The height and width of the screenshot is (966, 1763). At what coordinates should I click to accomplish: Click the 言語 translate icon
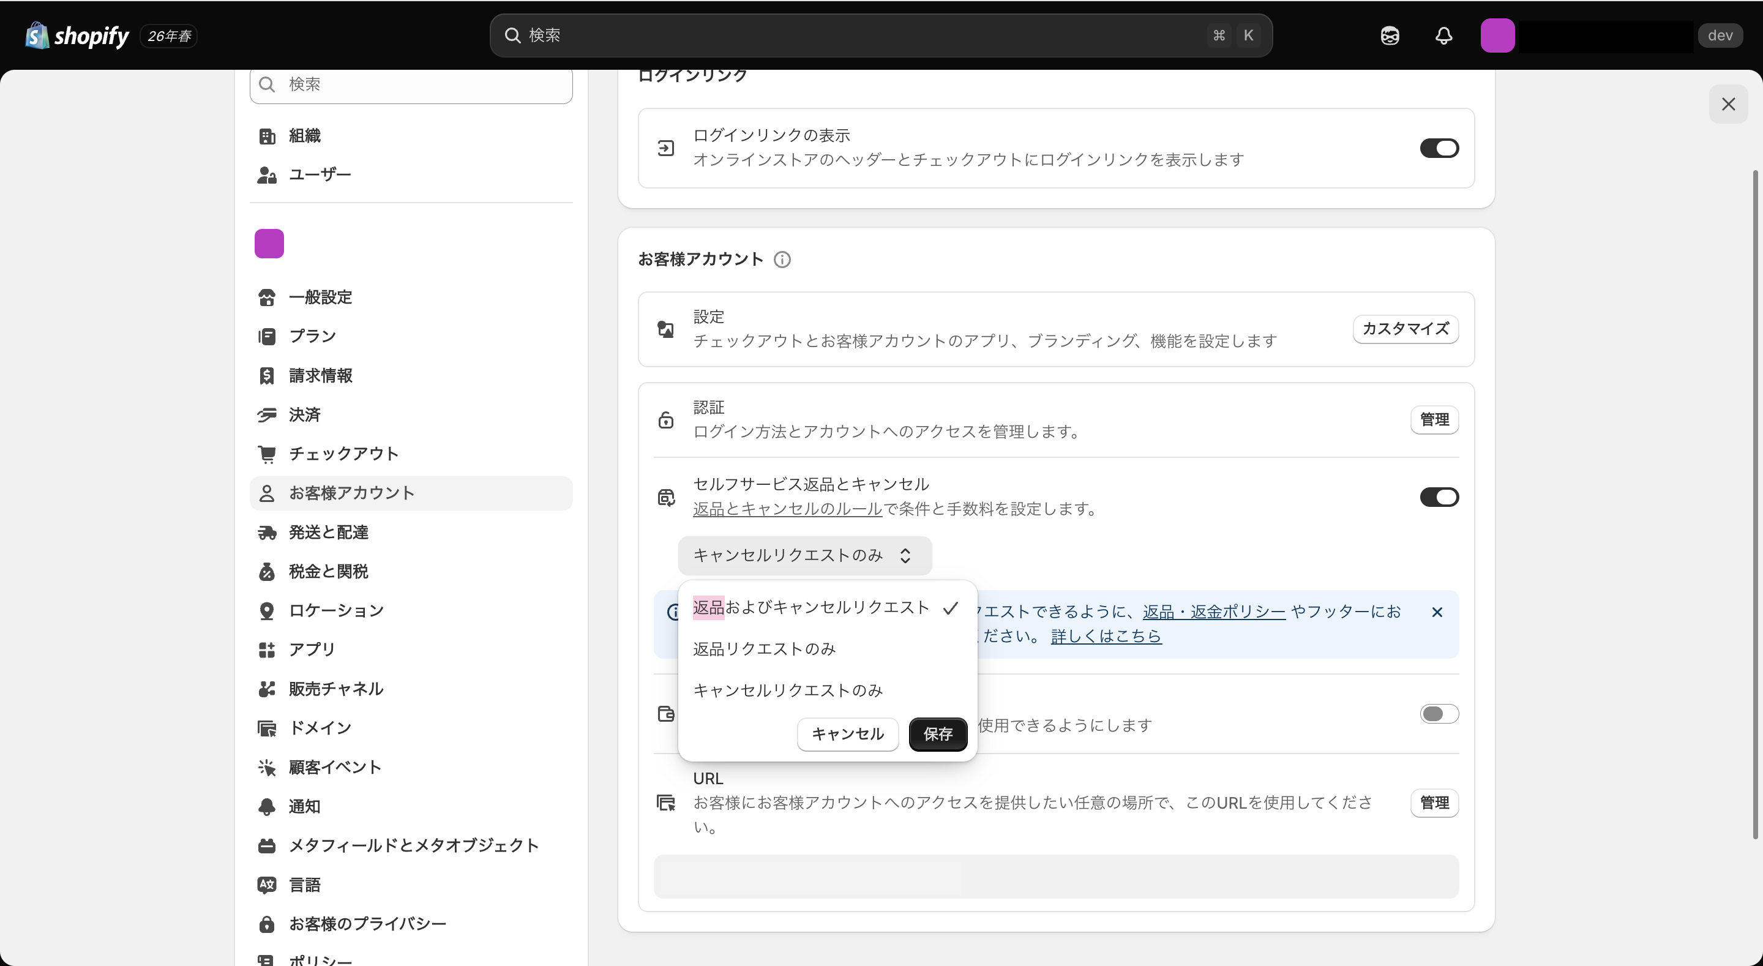pos(266,885)
